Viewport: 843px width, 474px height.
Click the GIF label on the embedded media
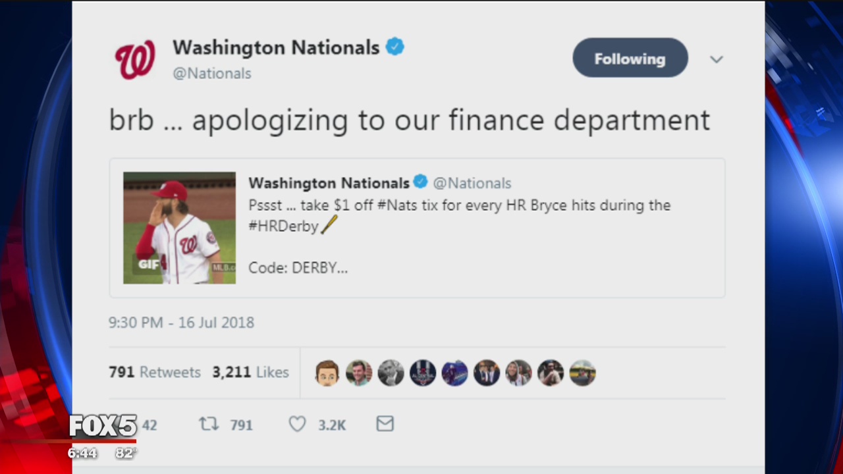tap(148, 265)
